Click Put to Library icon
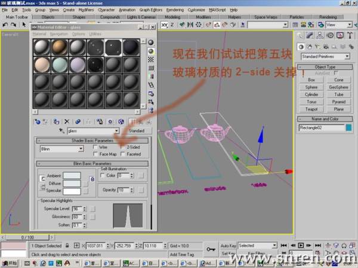Image resolution: width=358 pixels, height=268 pixels. (x=100, y=121)
